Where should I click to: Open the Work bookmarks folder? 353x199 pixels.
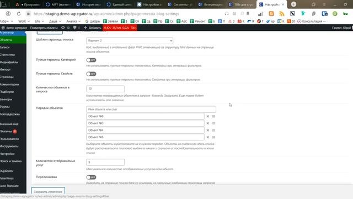(x=24, y=21)
